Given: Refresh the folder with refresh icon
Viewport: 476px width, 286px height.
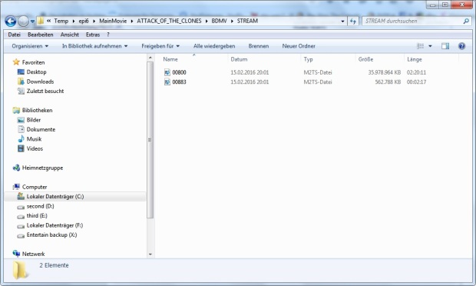Looking at the screenshot, I should tap(352, 22).
